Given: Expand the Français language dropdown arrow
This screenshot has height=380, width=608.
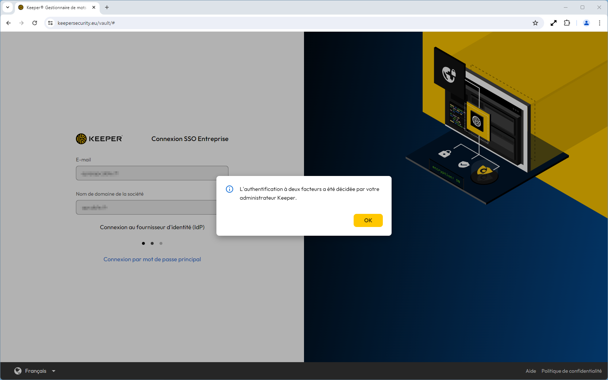Looking at the screenshot, I should 54,371.
